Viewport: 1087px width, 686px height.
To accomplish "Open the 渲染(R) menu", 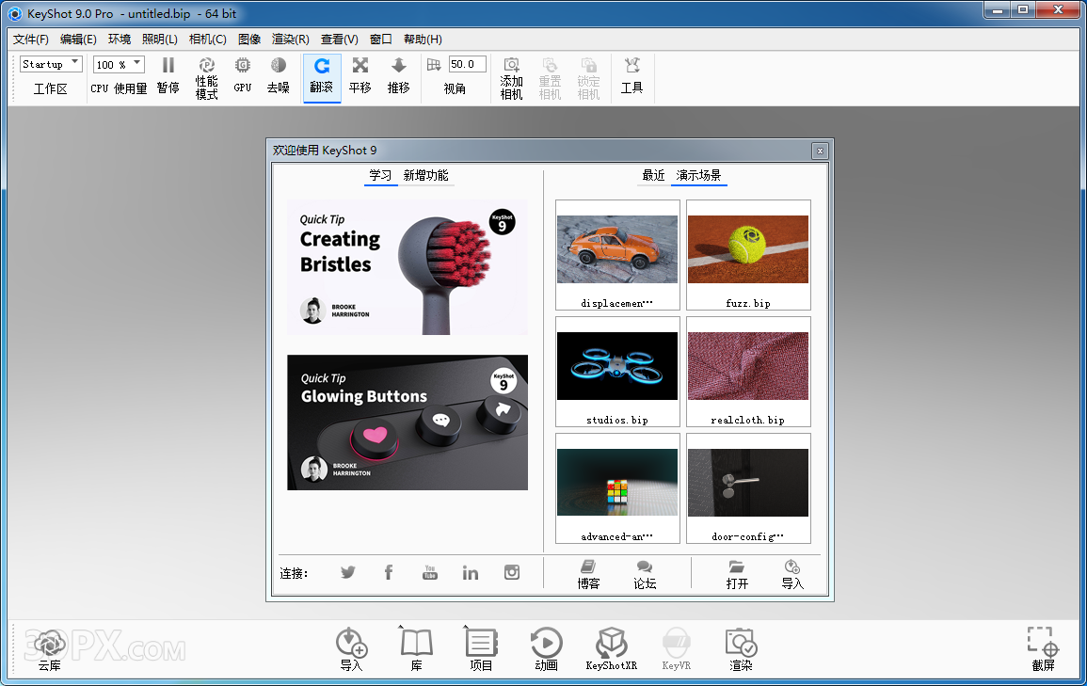I will (290, 40).
